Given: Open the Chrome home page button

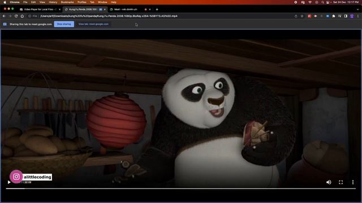Looking at the screenshot, I should [x=22, y=16].
